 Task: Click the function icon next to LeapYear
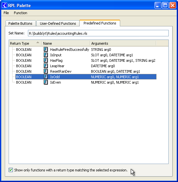(x=46, y=66)
